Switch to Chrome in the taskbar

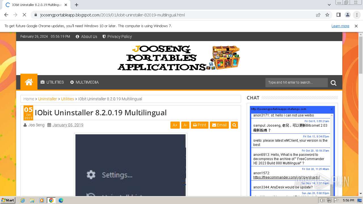tap(51, 200)
